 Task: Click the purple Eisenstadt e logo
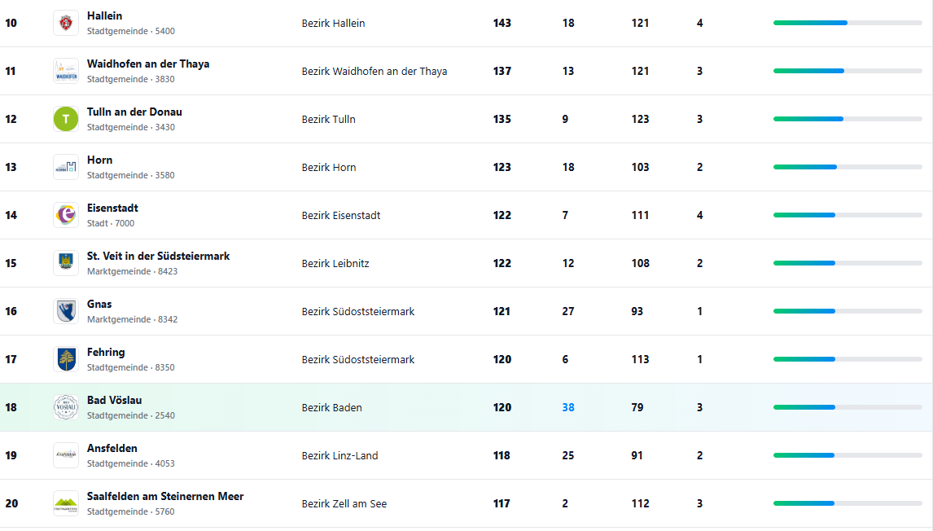click(x=66, y=215)
